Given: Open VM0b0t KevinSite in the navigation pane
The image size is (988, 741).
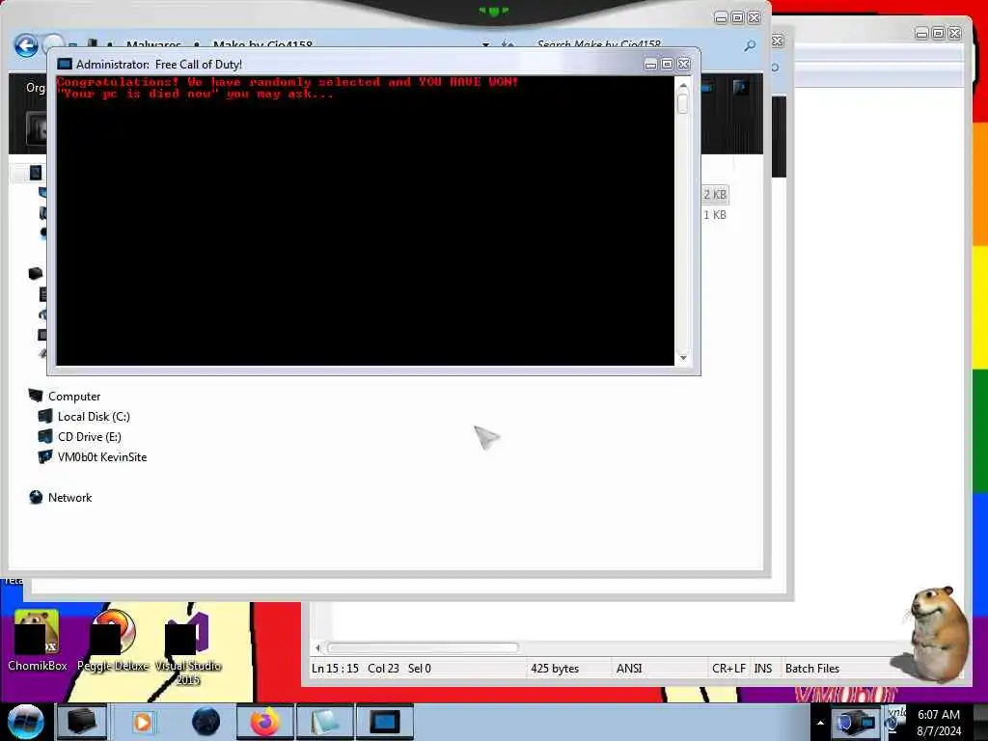Looking at the screenshot, I should point(102,456).
